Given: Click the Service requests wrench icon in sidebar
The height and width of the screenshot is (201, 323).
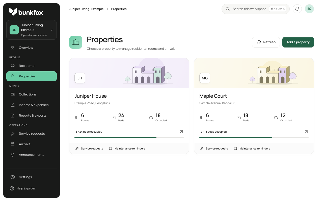Looking at the screenshot, I should (13, 134).
